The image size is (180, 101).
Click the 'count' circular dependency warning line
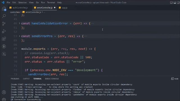click(x=71, y=84)
